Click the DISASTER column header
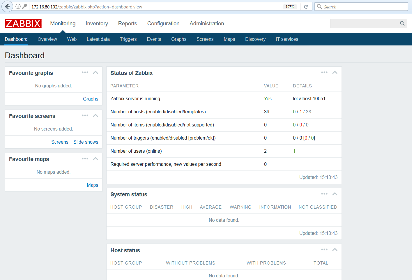 click(162, 207)
